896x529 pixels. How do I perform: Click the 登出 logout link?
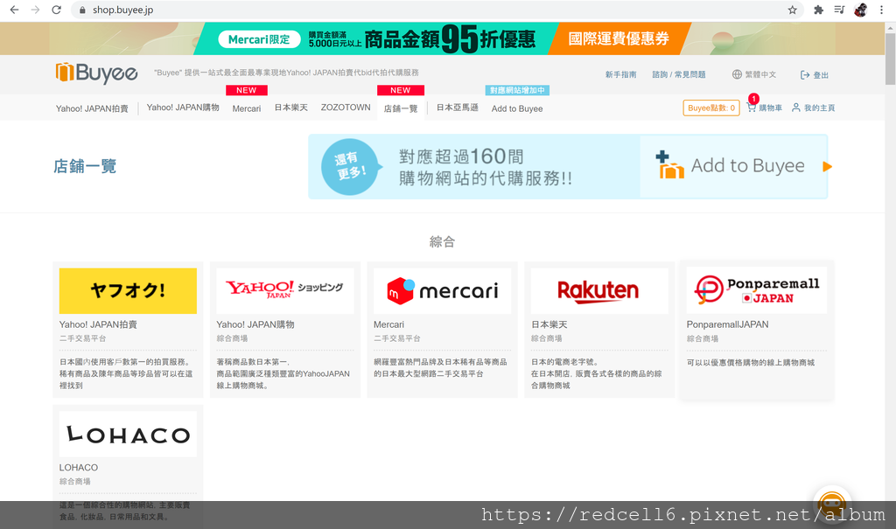815,75
